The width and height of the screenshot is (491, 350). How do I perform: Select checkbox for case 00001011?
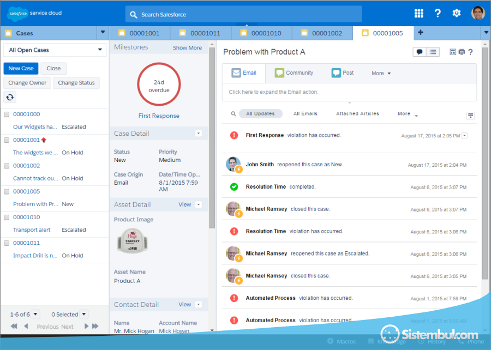click(x=7, y=243)
